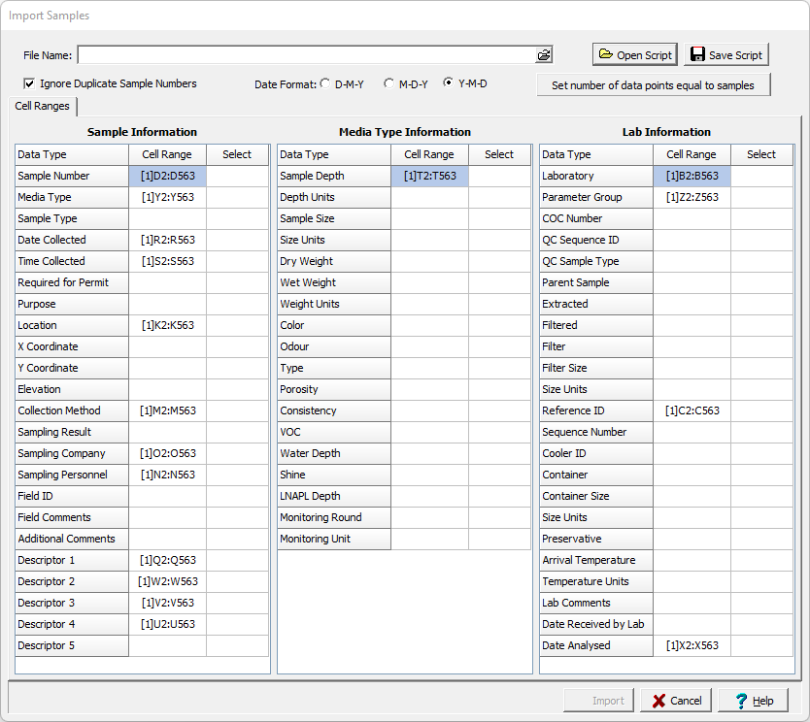Click the Save Script button
Viewport: 810px width, 722px height.
click(726, 55)
